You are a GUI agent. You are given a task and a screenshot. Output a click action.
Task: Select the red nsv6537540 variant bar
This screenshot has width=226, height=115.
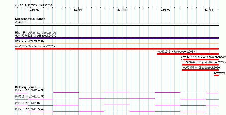[x=200, y=70]
